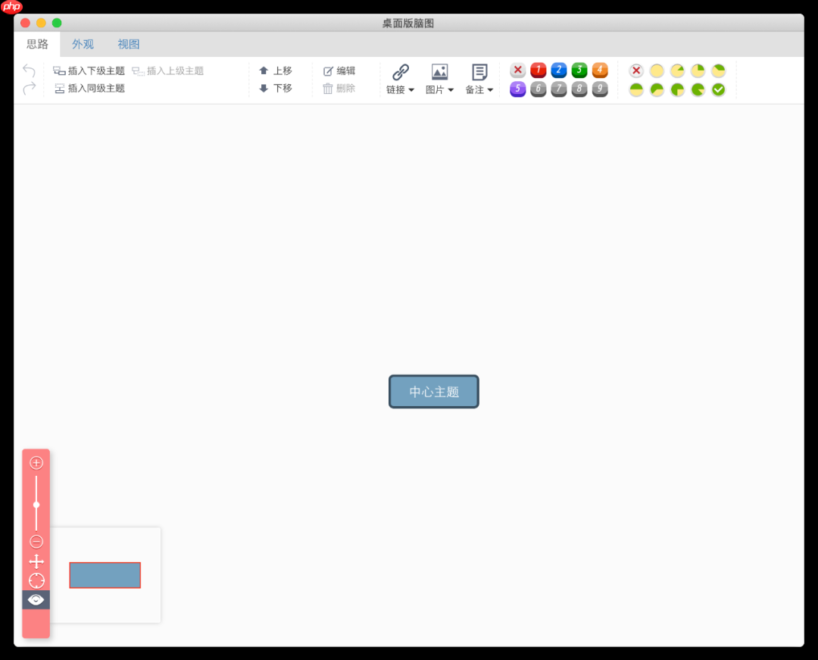Insert a parent topic (插入上级主题)
This screenshot has width=818, height=660.
[x=168, y=71]
